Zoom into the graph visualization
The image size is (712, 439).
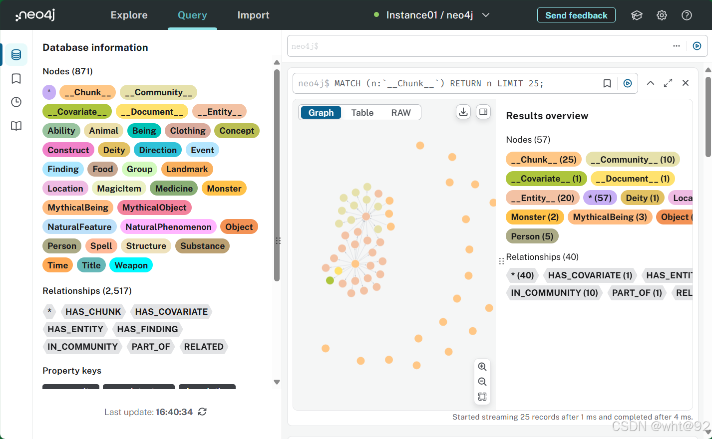point(482,367)
